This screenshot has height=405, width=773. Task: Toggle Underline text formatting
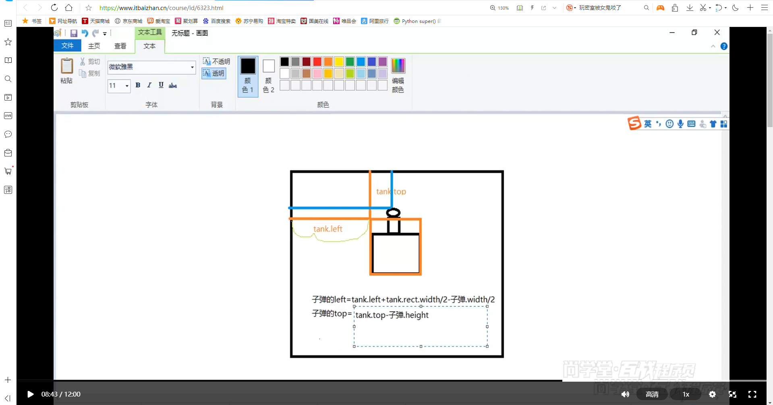pyautogui.click(x=161, y=85)
